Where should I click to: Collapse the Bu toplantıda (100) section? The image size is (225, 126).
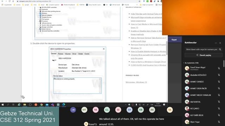(x=184, y=63)
